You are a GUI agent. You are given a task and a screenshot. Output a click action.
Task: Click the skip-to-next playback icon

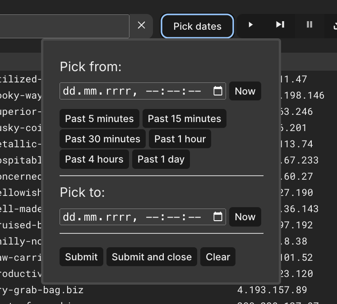click(x=280, y=25)
